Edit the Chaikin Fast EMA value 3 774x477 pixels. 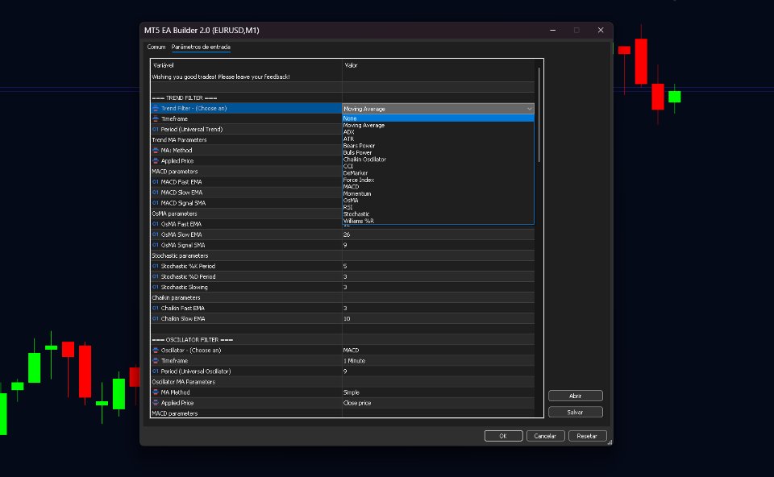[438, 309]
